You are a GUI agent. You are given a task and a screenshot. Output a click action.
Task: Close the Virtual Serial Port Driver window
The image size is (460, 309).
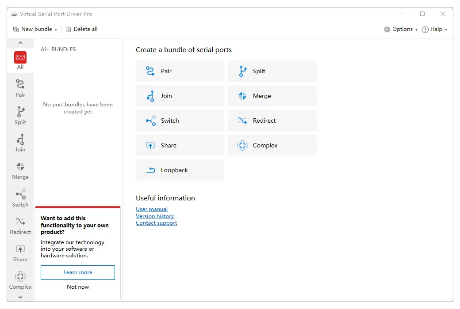[x=443, y=14]
